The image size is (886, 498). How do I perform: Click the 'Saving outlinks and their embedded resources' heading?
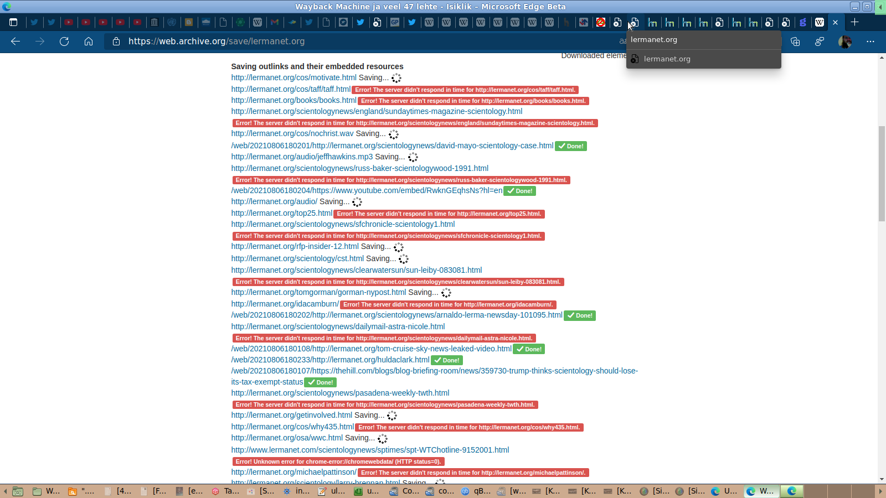317,66
